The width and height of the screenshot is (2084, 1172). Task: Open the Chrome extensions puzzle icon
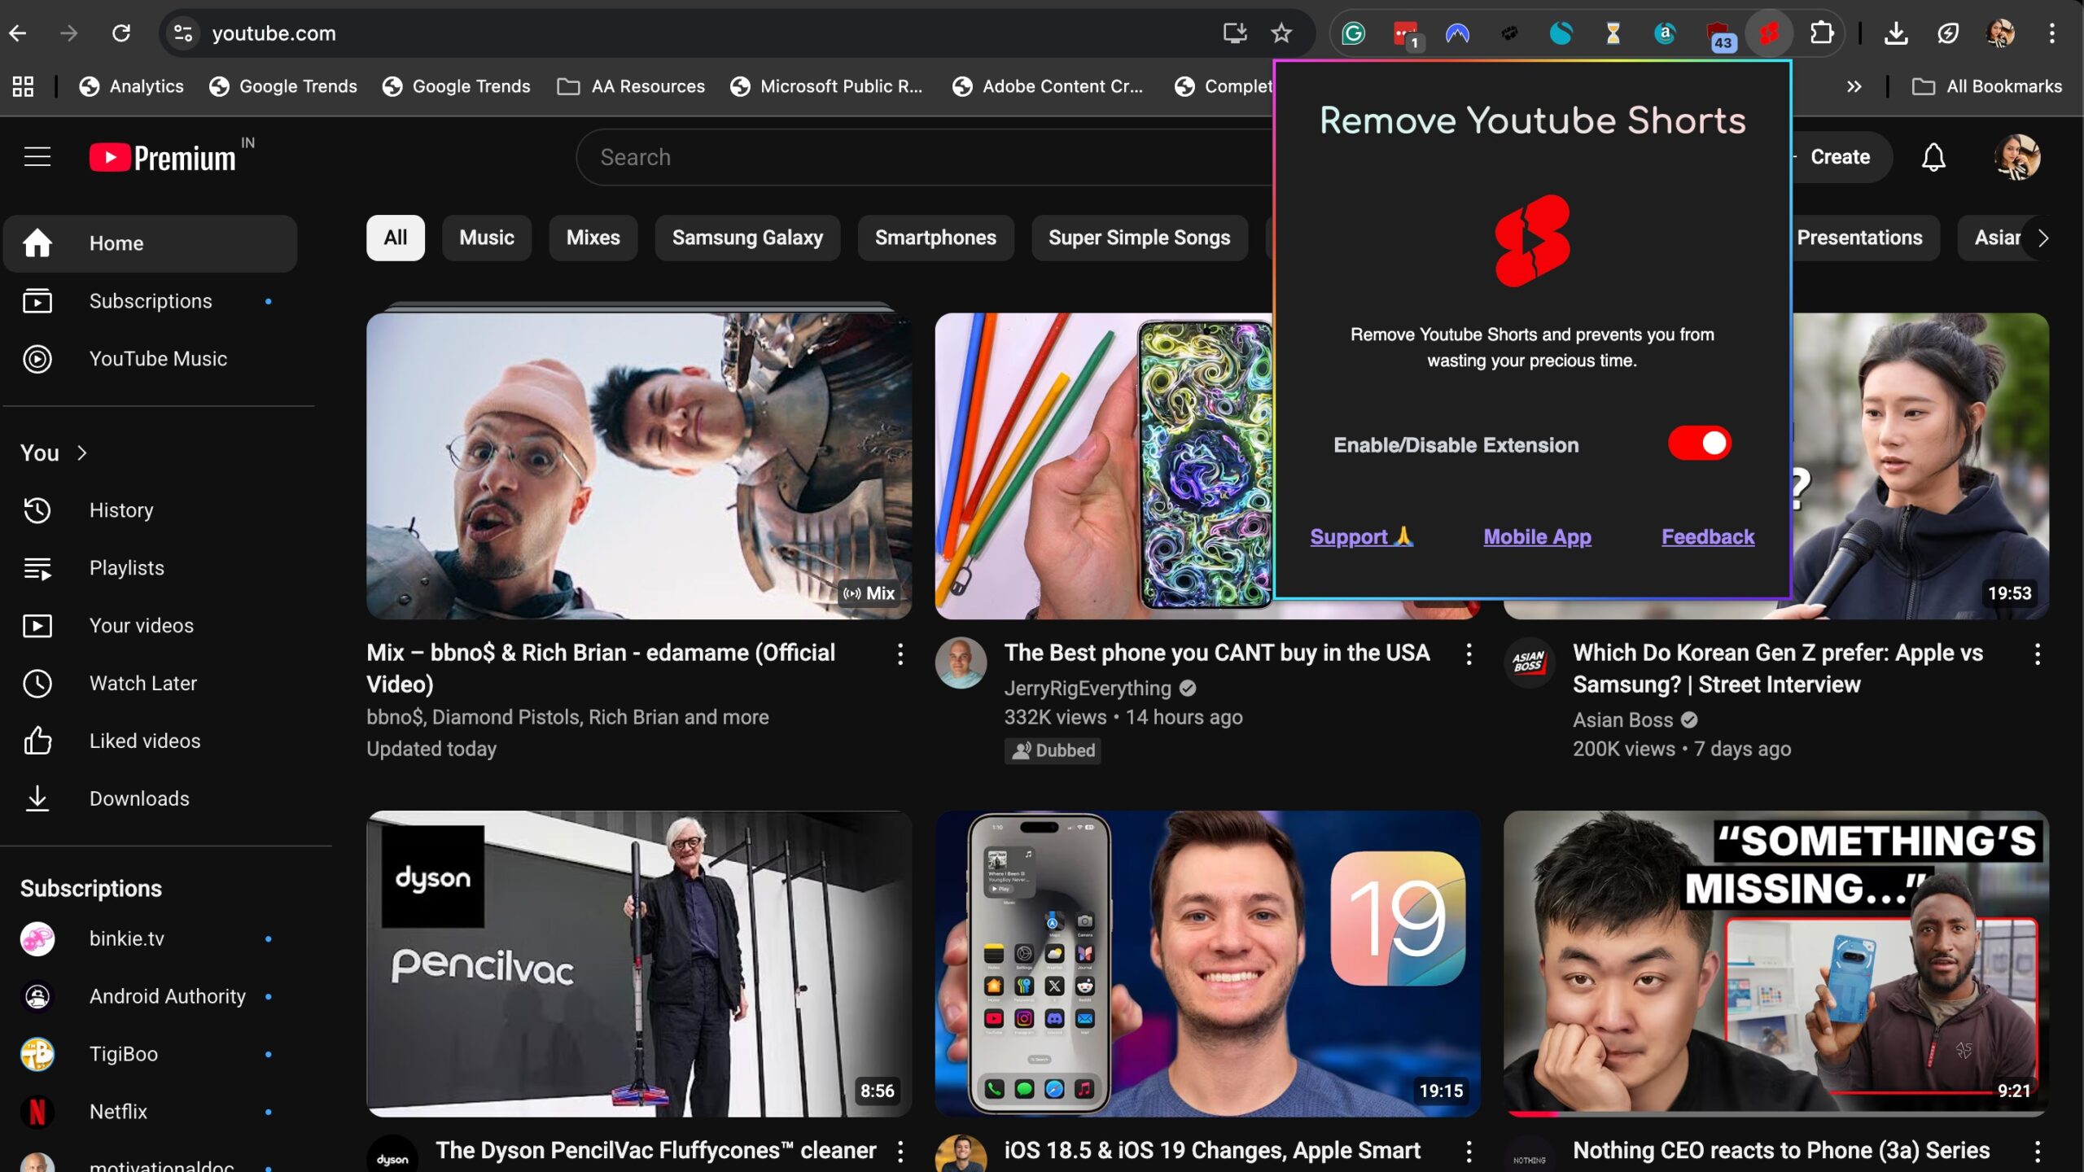click(x=1821, y=33)
